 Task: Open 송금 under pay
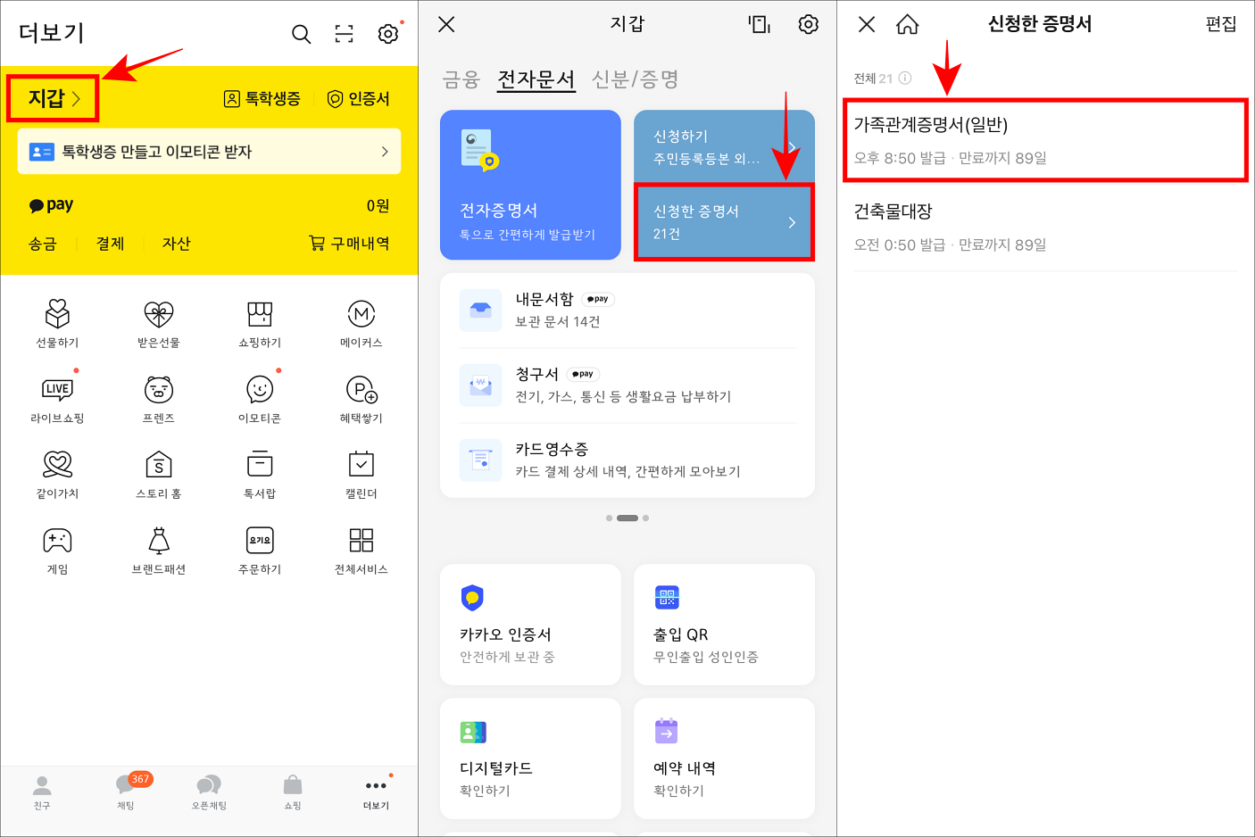(x=42, y=244)
